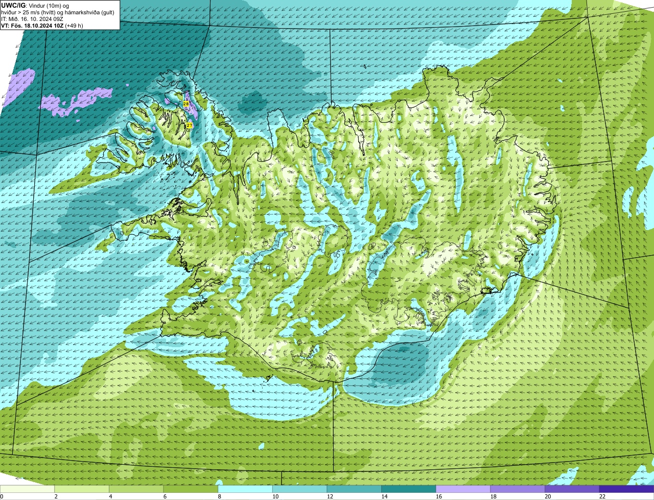
Task: Click the legend scale label '22'
Action: [602, 496]
